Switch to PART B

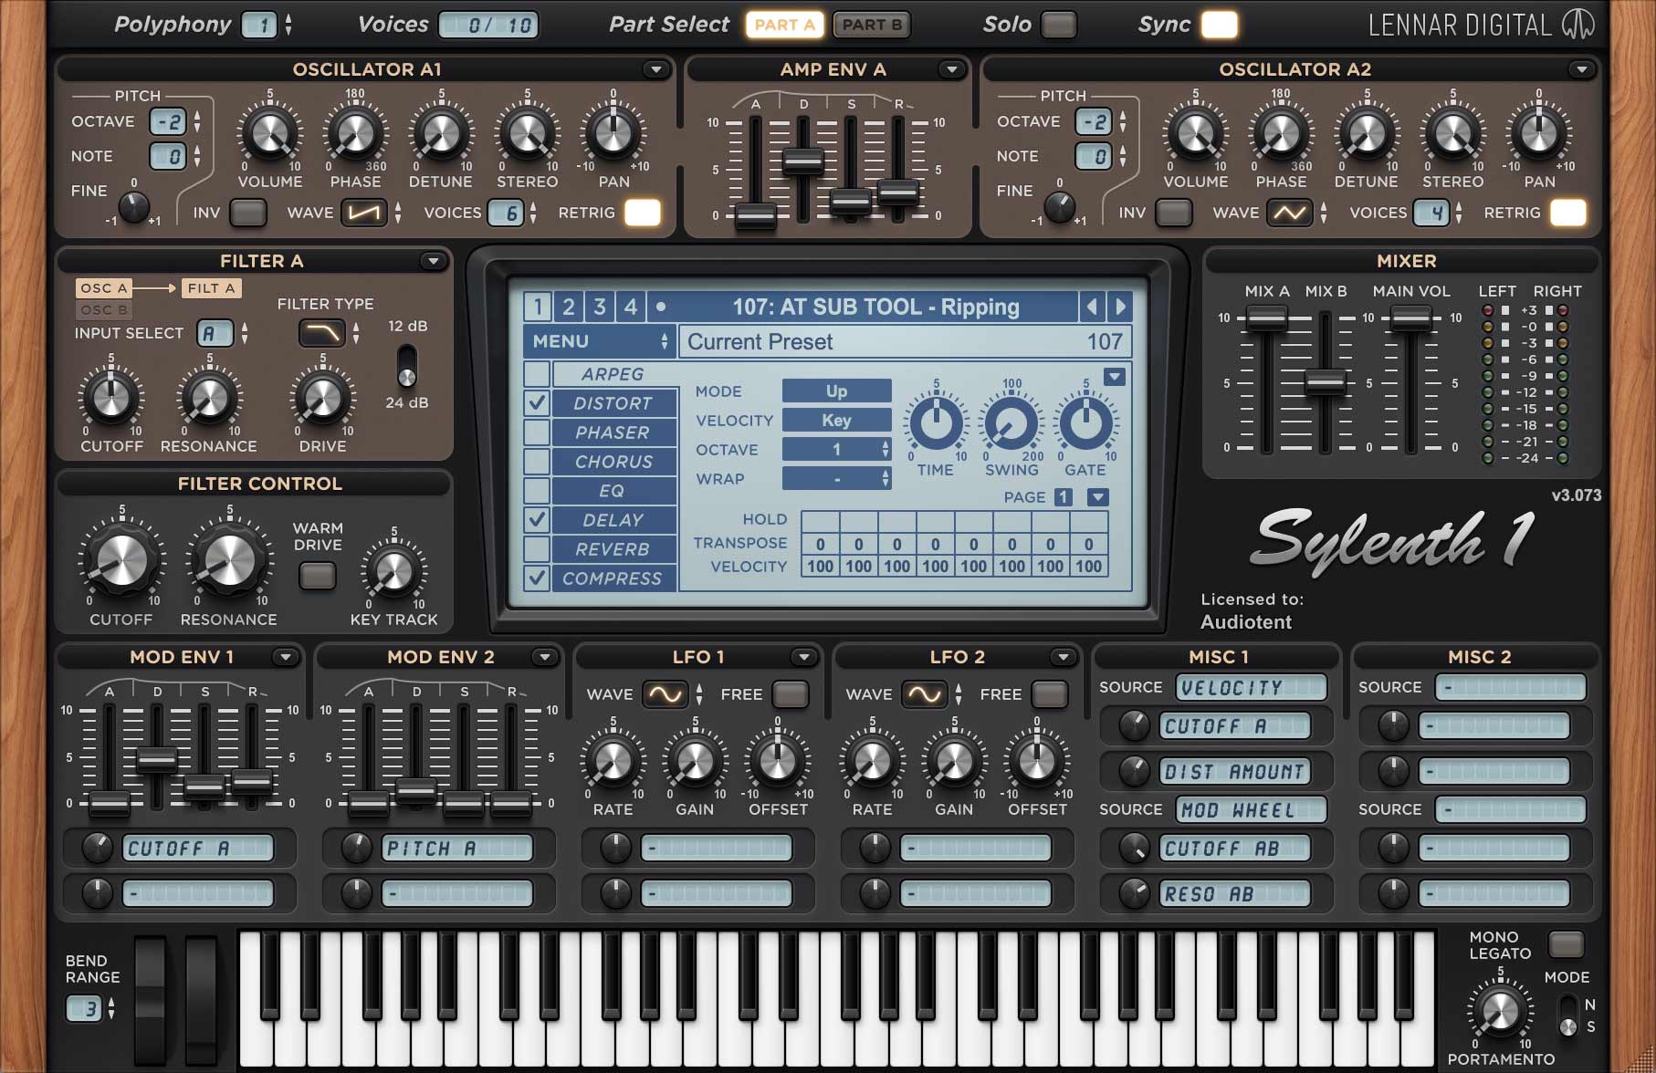[872, 25]
